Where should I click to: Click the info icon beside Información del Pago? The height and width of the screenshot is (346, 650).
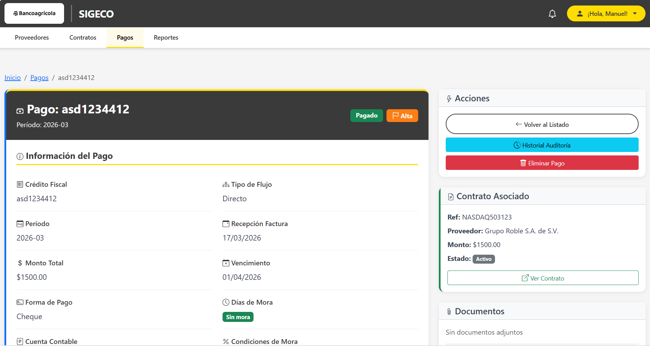pos(20,156)
